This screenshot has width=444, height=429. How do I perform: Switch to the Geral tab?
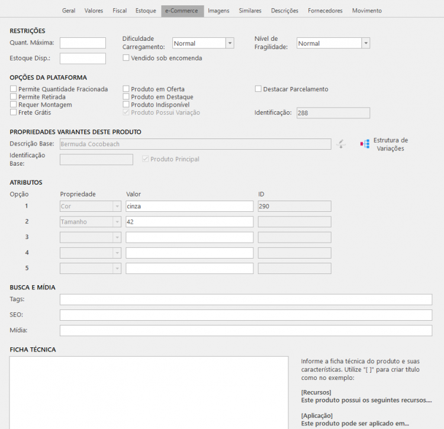click(69, 11)
